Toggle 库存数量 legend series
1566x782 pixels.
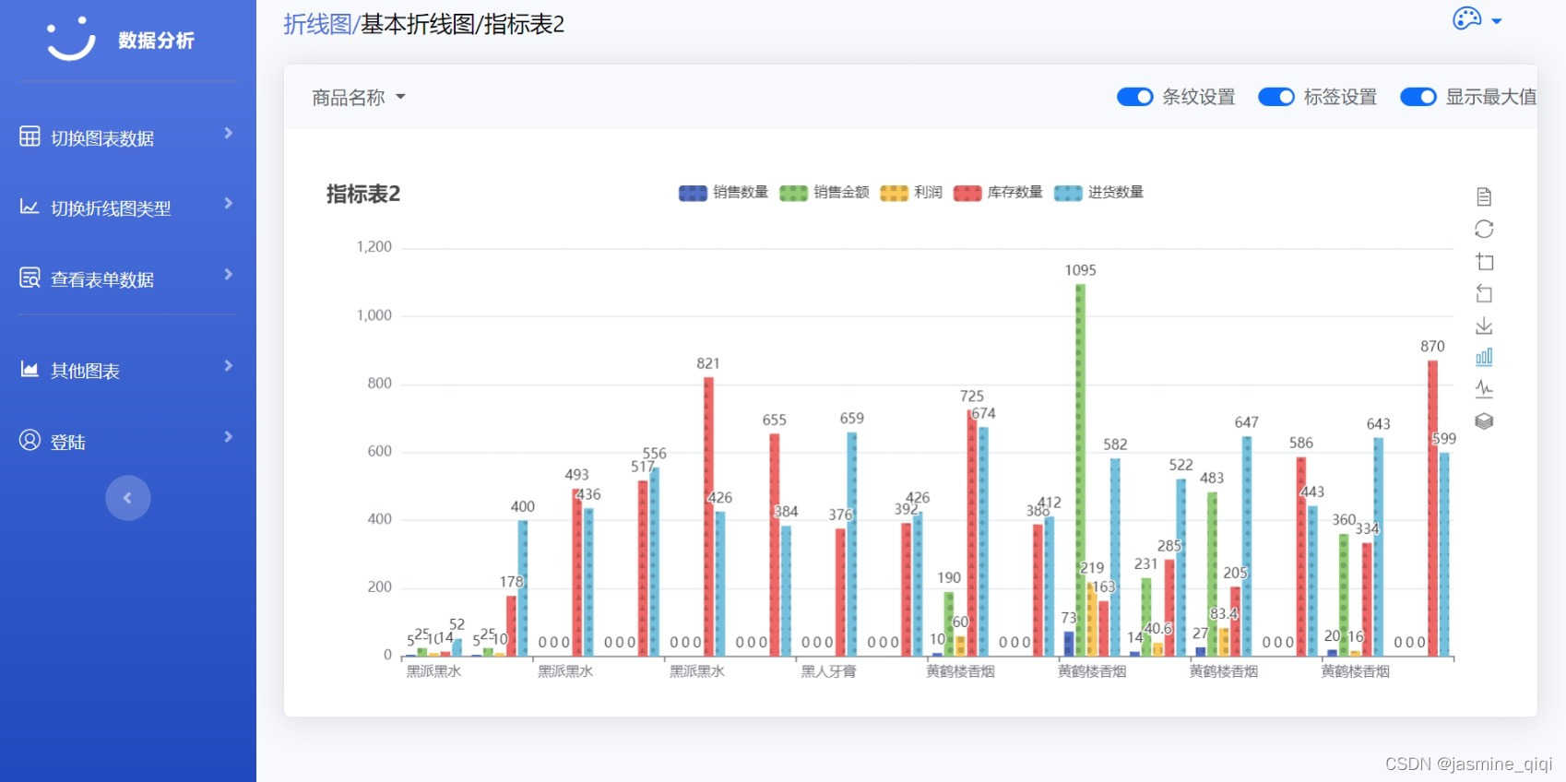(x=998, y=192)
